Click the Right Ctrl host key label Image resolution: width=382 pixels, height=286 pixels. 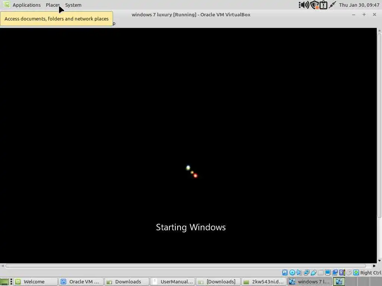[371, 273]
